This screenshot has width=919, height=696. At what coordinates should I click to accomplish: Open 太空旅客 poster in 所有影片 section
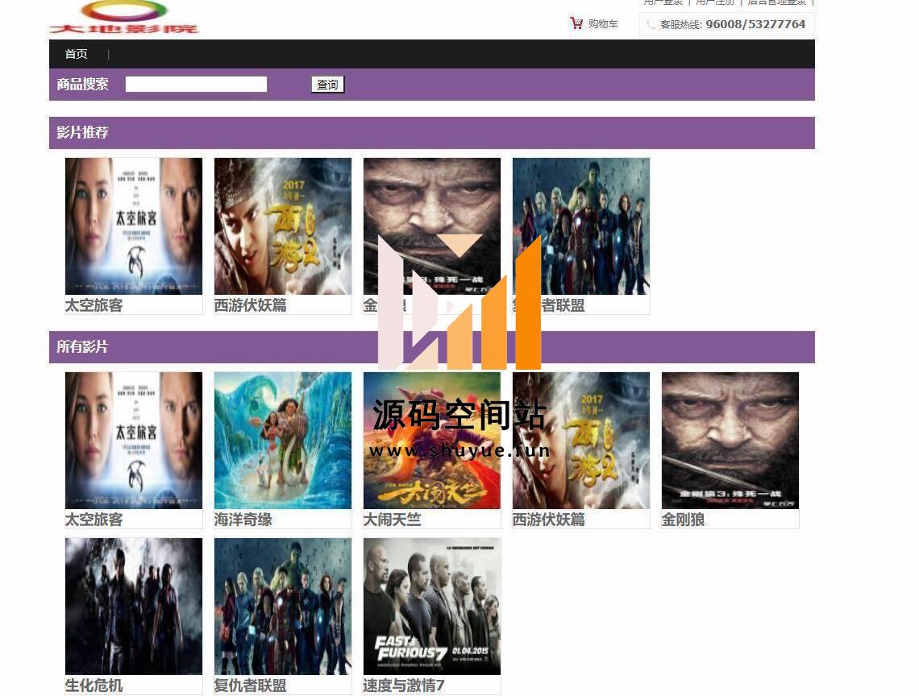pyautogui.click(x=134, y=441)
